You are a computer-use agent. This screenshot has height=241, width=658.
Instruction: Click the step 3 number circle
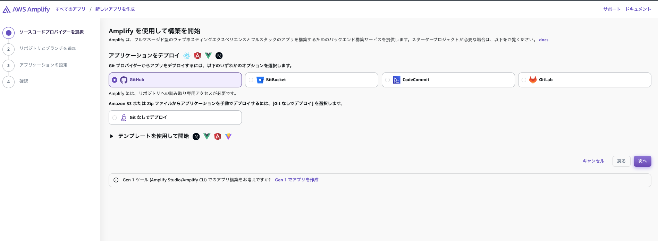pos(9,66)
